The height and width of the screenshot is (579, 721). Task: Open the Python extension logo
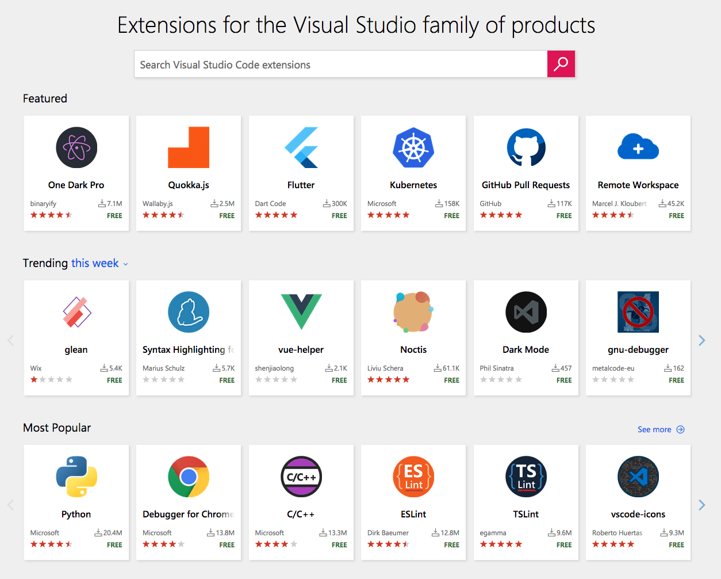(x=76, y=477)
